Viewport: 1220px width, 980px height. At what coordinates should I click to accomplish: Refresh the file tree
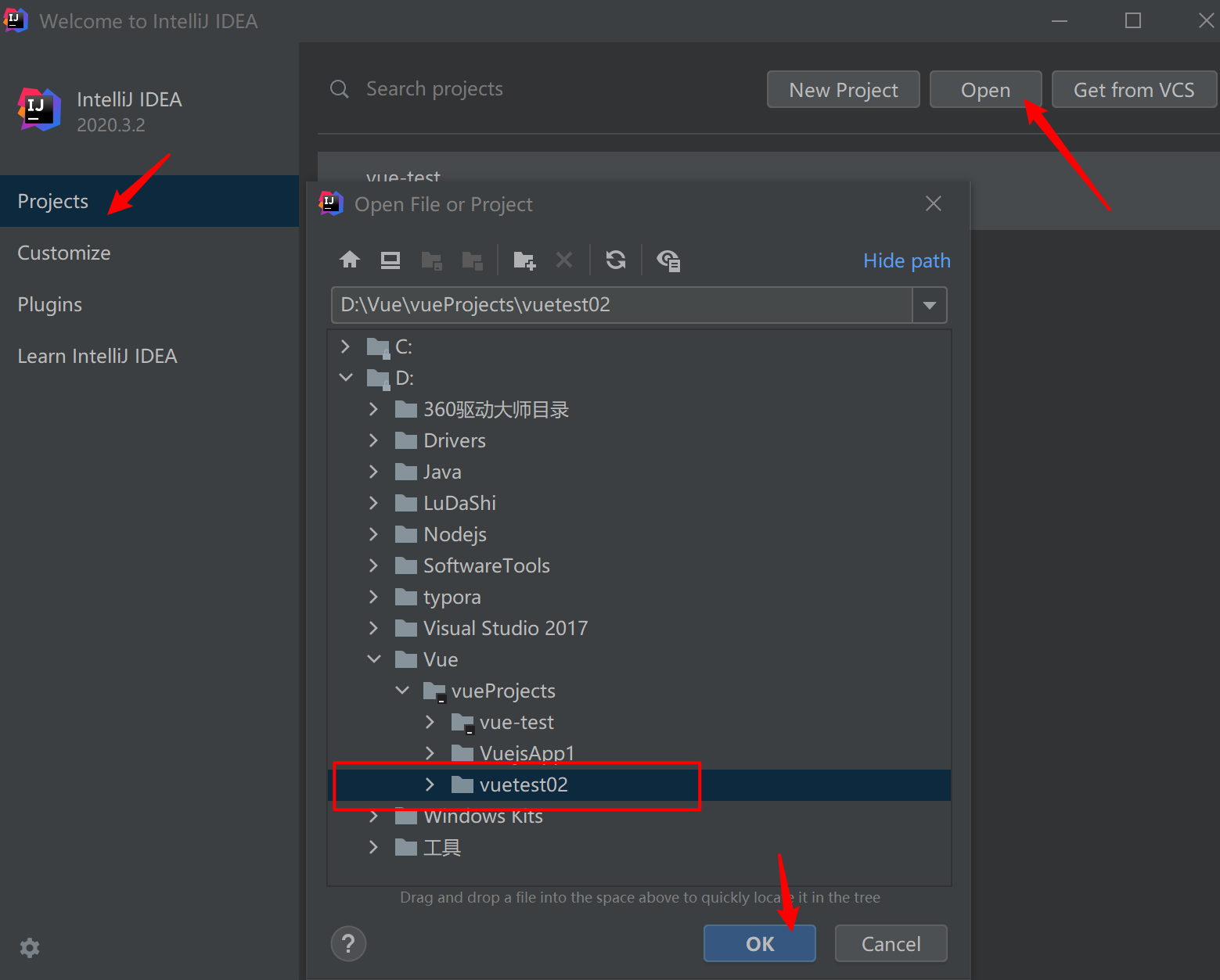pos(616,260)
